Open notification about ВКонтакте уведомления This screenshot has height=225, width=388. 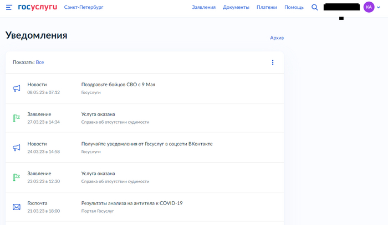point(145,148)
